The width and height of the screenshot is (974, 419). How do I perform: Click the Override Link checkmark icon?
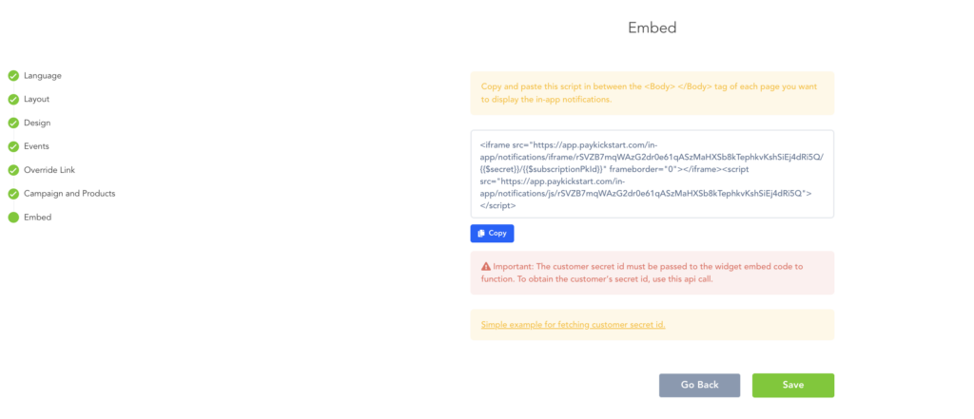13,170
